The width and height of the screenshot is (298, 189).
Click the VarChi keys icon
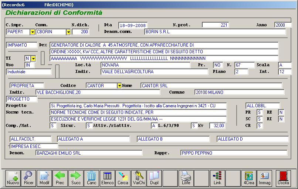point(139,178)
